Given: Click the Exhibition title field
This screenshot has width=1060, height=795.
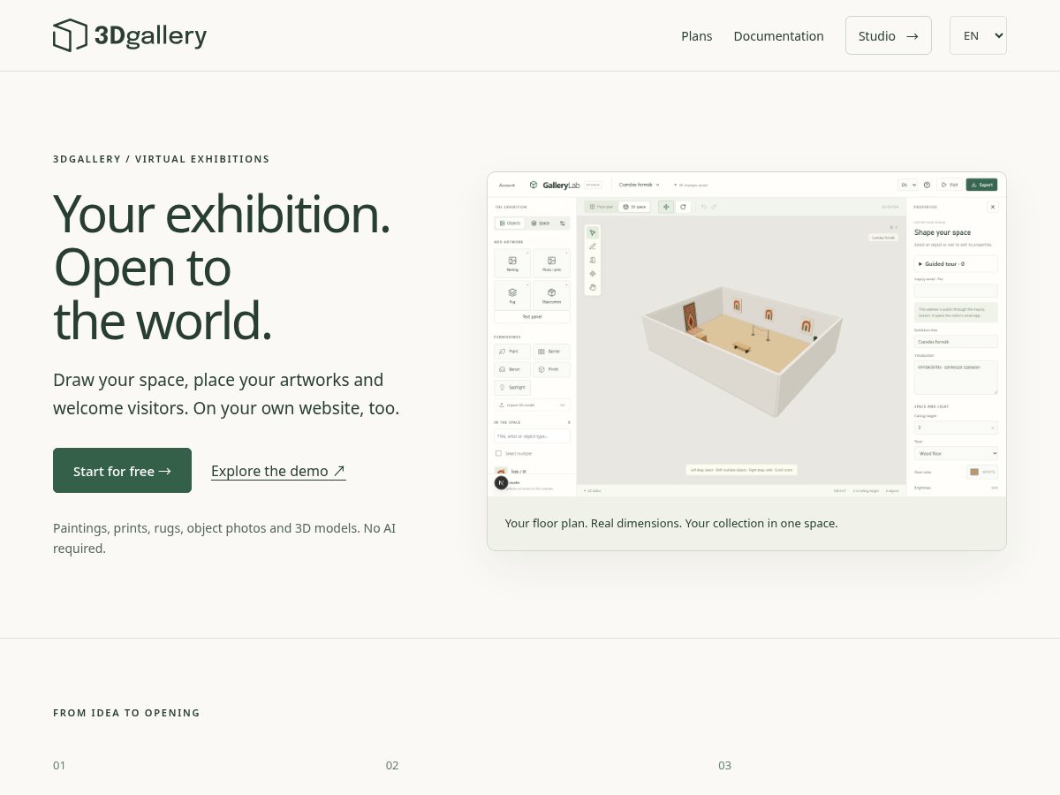Looking at the screenshot, I should click(956, 341).
